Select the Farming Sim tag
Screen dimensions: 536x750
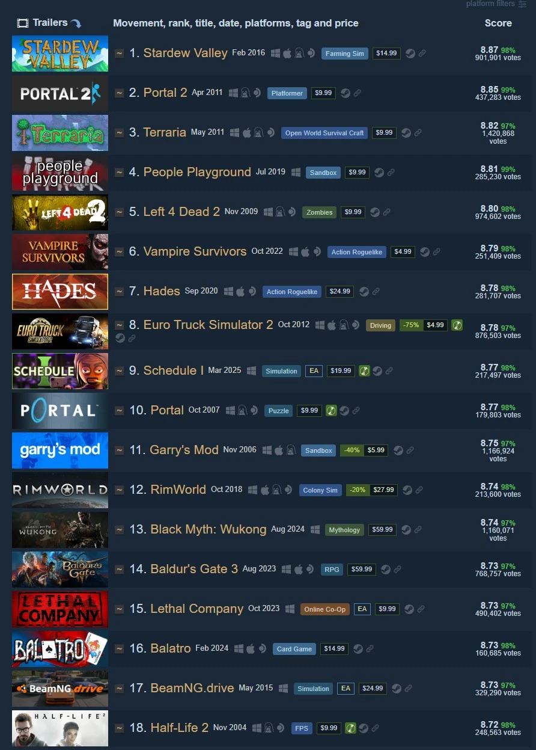pos(344,54)
